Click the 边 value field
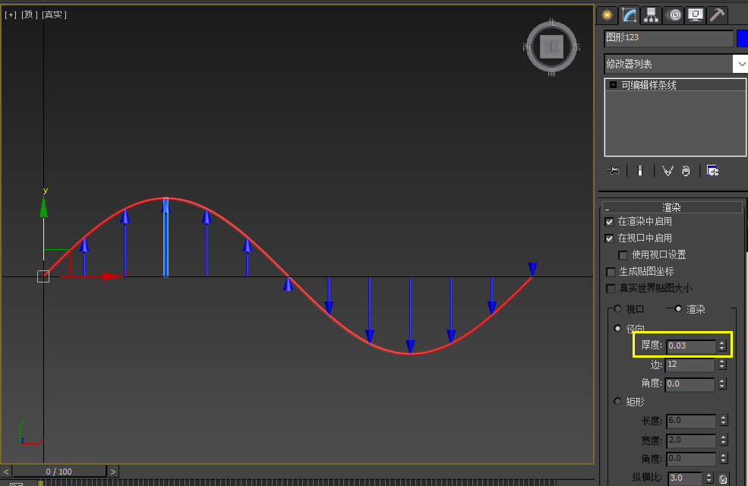This screenshot has width=748, height=486. click(690, 364)
